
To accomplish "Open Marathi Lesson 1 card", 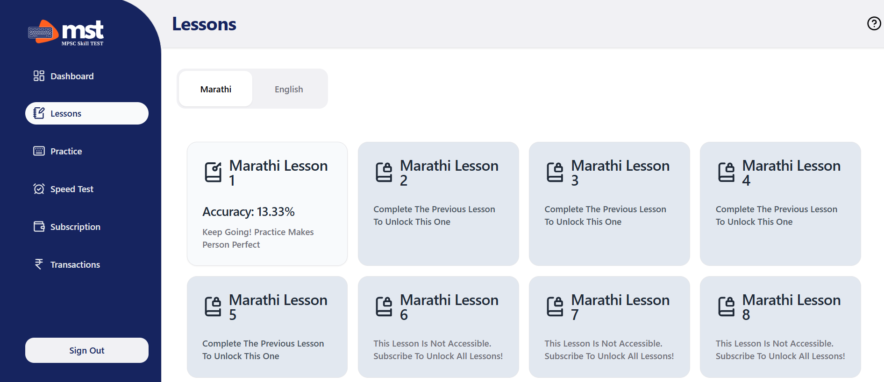I will coord(267,204).
